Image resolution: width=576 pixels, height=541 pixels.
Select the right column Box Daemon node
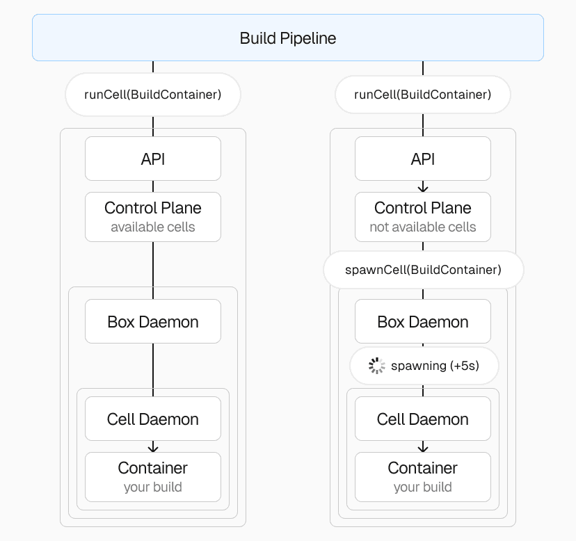423,321
